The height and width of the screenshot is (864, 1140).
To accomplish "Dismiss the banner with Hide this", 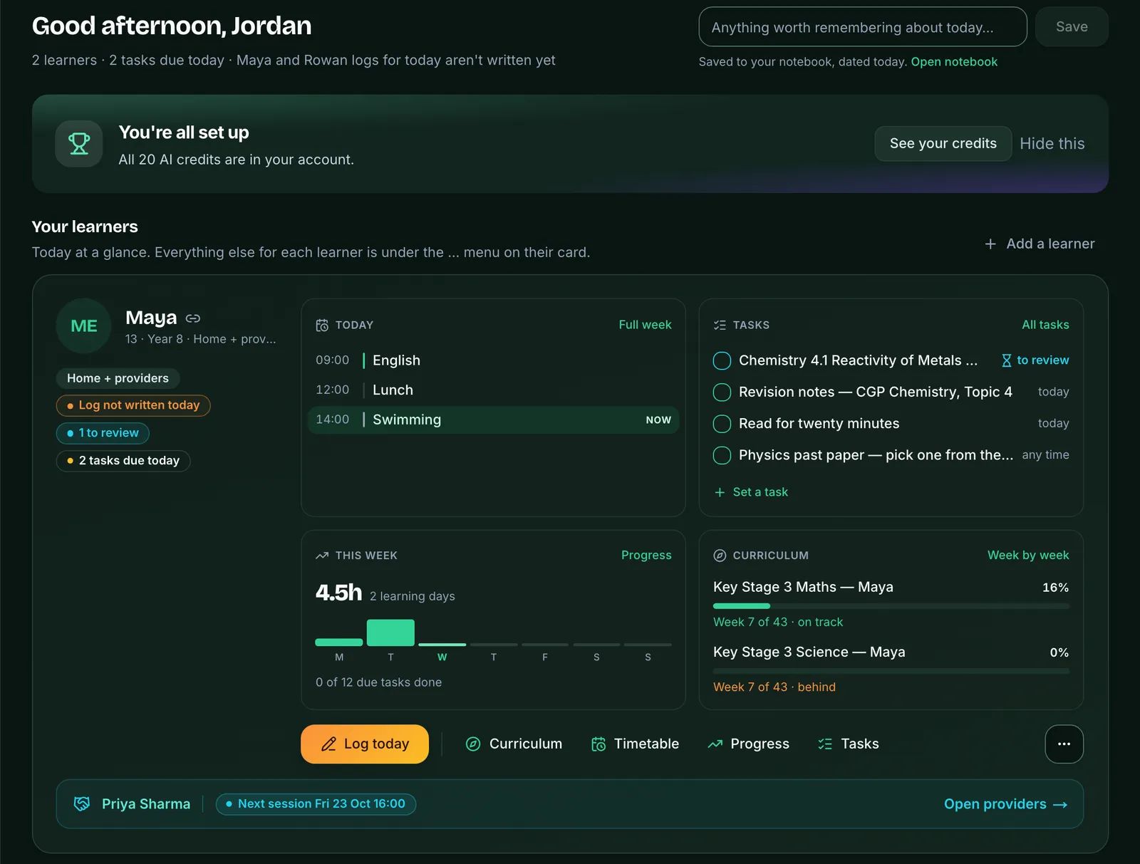I will coord(1052,144).
